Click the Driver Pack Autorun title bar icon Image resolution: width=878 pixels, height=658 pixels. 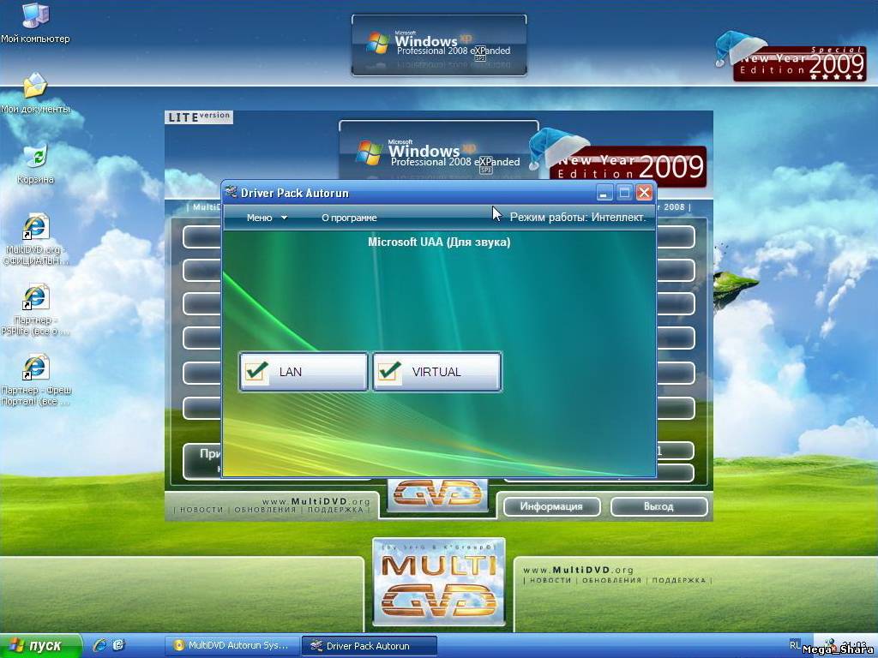pos(231,193)
